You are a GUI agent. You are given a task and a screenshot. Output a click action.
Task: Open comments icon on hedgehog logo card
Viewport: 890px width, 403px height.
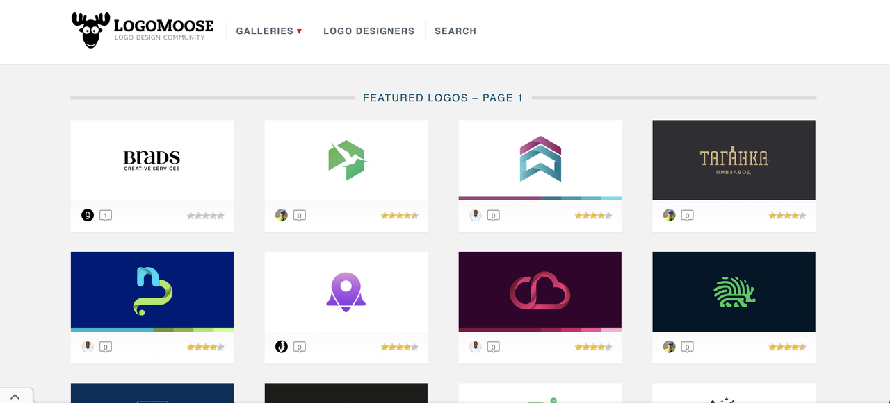(687, 347)
